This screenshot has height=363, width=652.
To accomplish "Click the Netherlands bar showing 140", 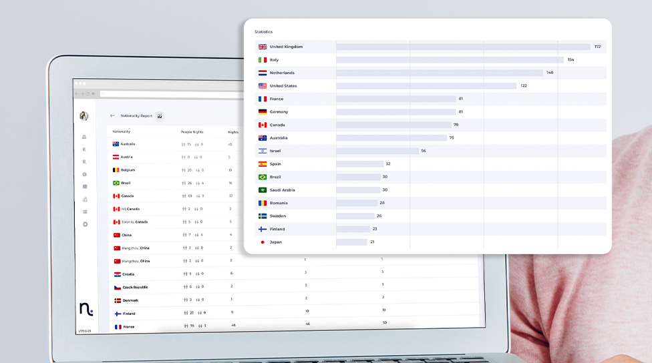I will click(x=440, y=73).
